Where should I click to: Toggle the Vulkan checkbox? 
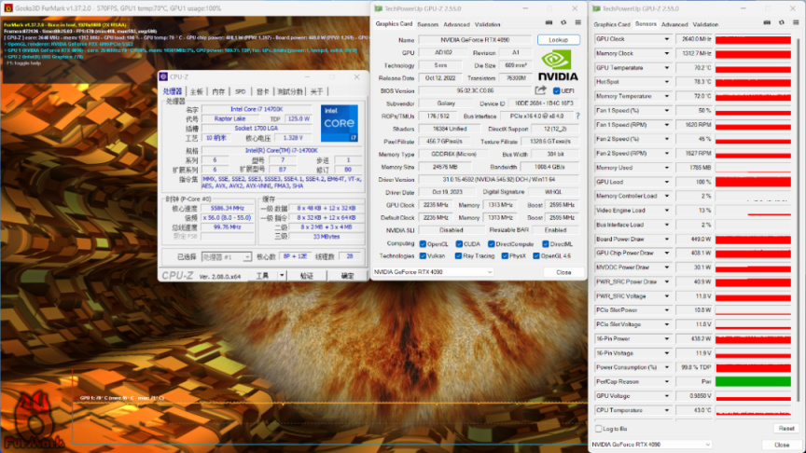(x=423, y=255)
